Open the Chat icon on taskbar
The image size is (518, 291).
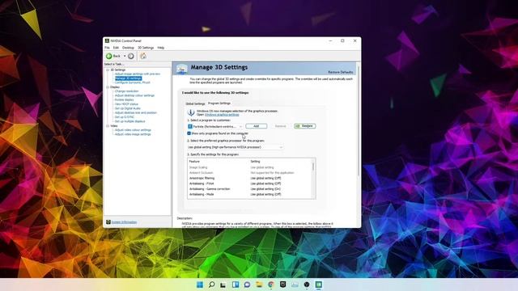(247, 285)
